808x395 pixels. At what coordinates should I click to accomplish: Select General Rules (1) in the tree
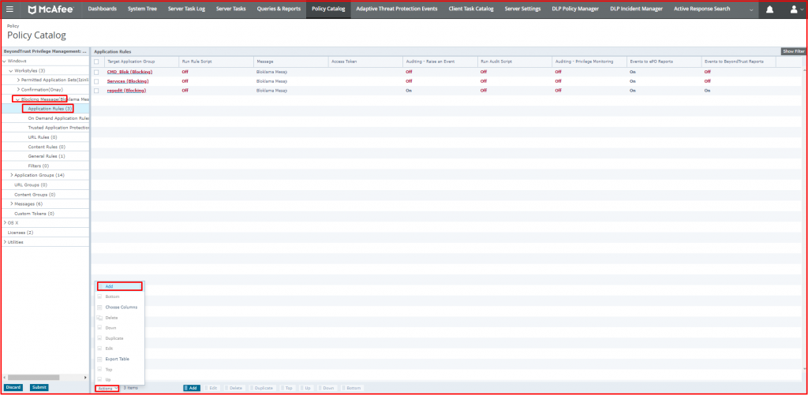point(47,156)
